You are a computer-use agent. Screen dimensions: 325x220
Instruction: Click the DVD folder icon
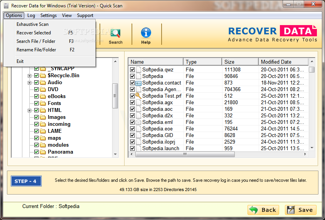pos(43,90)
